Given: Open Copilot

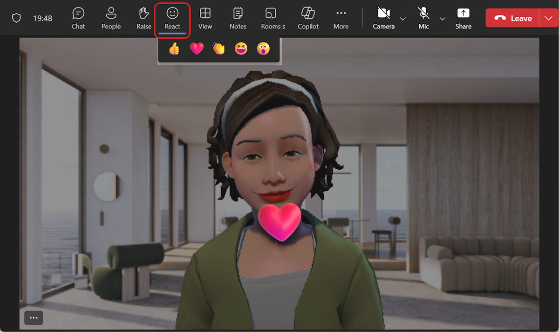Looking at the screenshot, I should click(x=308, y=18).
